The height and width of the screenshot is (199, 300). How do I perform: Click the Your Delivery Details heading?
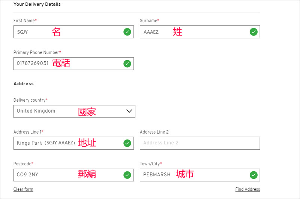(x=37, y=4)
